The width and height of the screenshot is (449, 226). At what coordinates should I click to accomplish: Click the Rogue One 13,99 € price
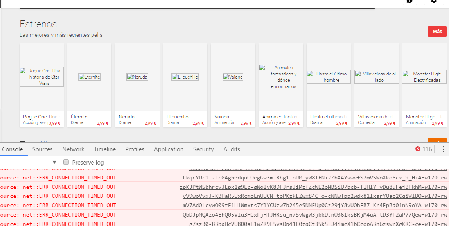[x=54, y=123]
